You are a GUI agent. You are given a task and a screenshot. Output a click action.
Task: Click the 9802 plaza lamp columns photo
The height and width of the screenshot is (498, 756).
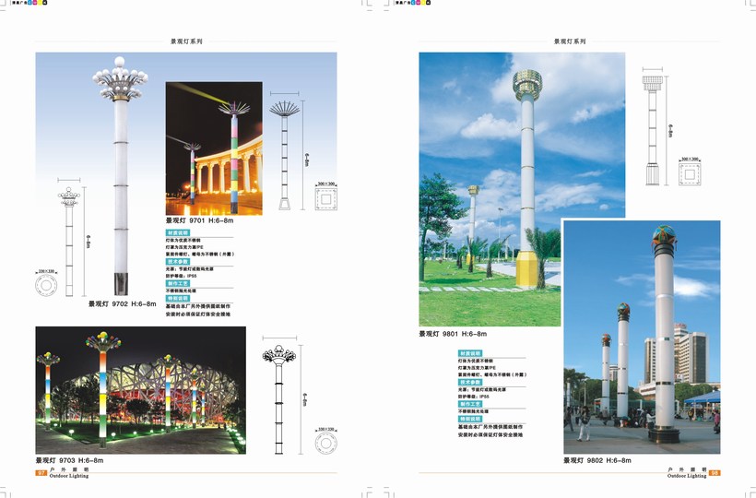click(x=642, y=337)
